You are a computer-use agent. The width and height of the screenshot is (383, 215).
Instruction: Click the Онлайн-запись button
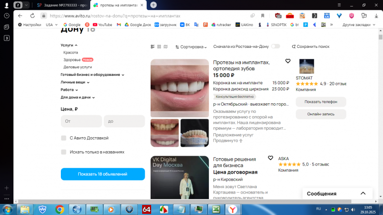pyautogui.click(x=321, y=114)
